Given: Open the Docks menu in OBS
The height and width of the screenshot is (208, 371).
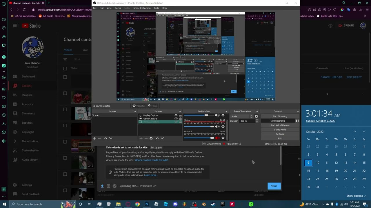Looking at the screenshot, I should (118, 8).
